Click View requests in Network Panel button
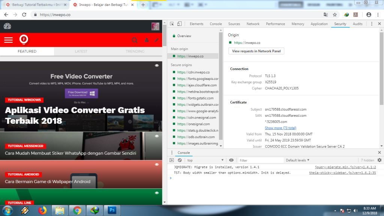Image resolution: width=384 pixels, height=216 pixels. point(256,51)
